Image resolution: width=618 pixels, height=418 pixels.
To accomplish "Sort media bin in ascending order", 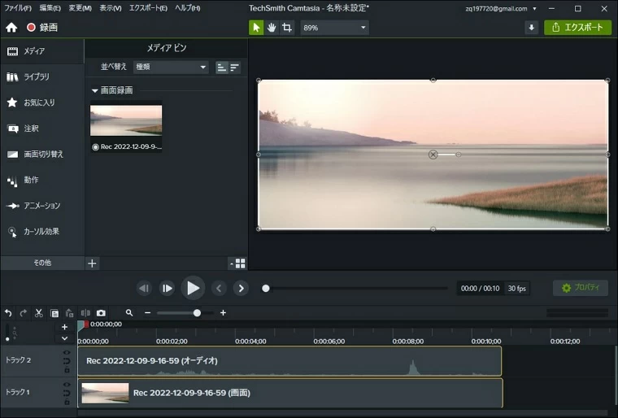I will (222, 67).
